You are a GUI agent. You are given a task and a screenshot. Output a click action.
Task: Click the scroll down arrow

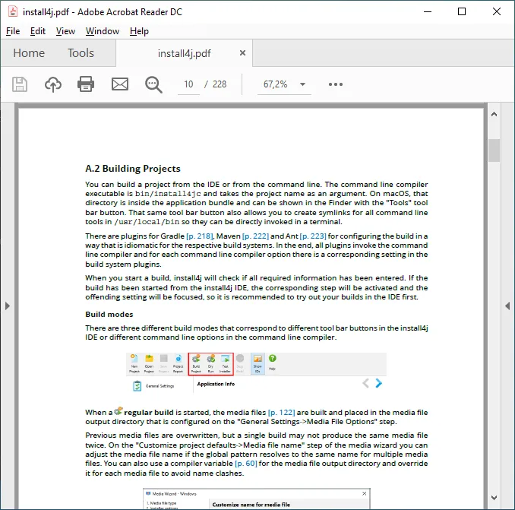[x=494, y=498]
